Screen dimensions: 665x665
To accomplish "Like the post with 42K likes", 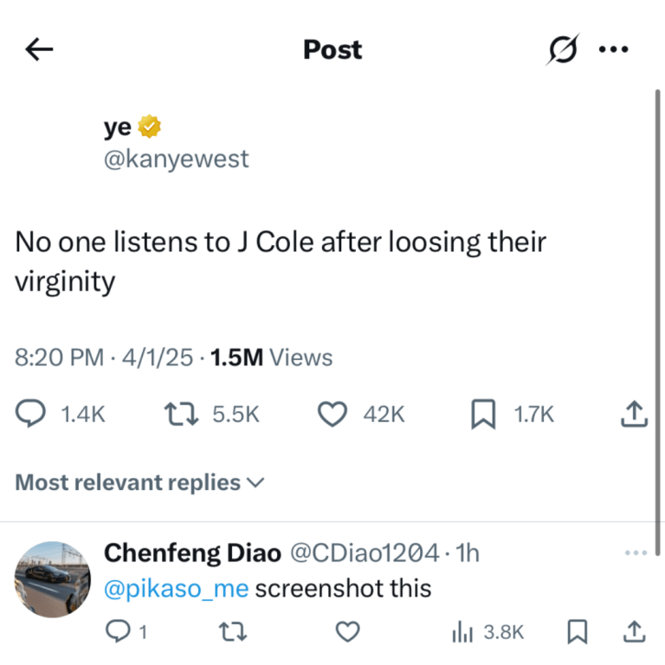I will click(x=333, y=415).
